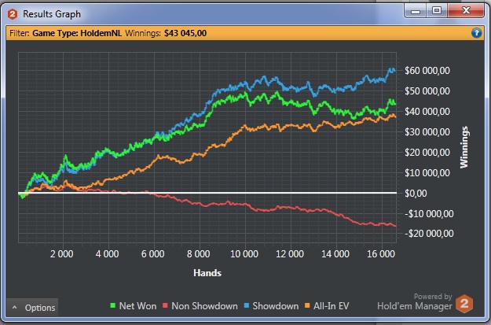Image resolution: width=491 pixels, height=325 pixels.
Task: Click the $40 000,00 axis label
Action: (x=427, y=112)
